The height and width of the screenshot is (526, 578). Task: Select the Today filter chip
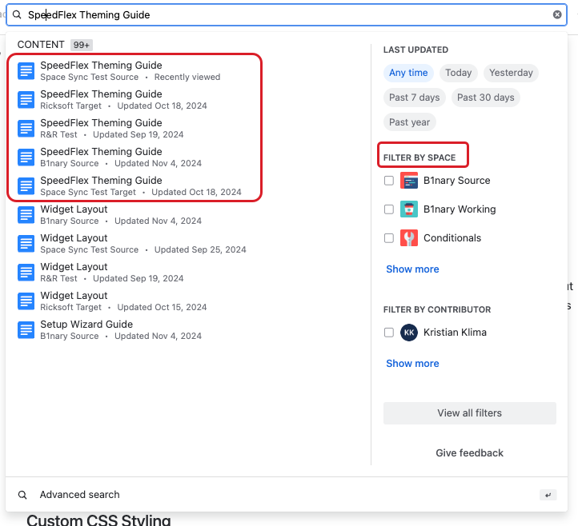(x=458, y=73)
